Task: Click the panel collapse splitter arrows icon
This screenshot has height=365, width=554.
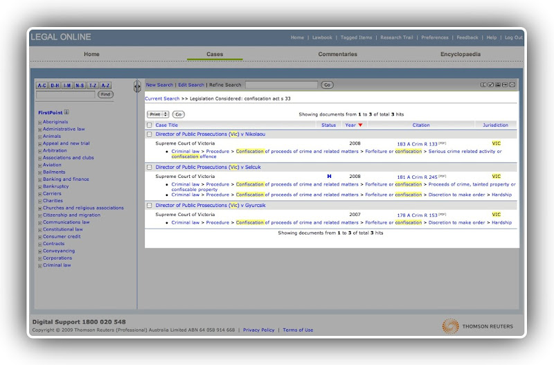Action: coord(137,87)
